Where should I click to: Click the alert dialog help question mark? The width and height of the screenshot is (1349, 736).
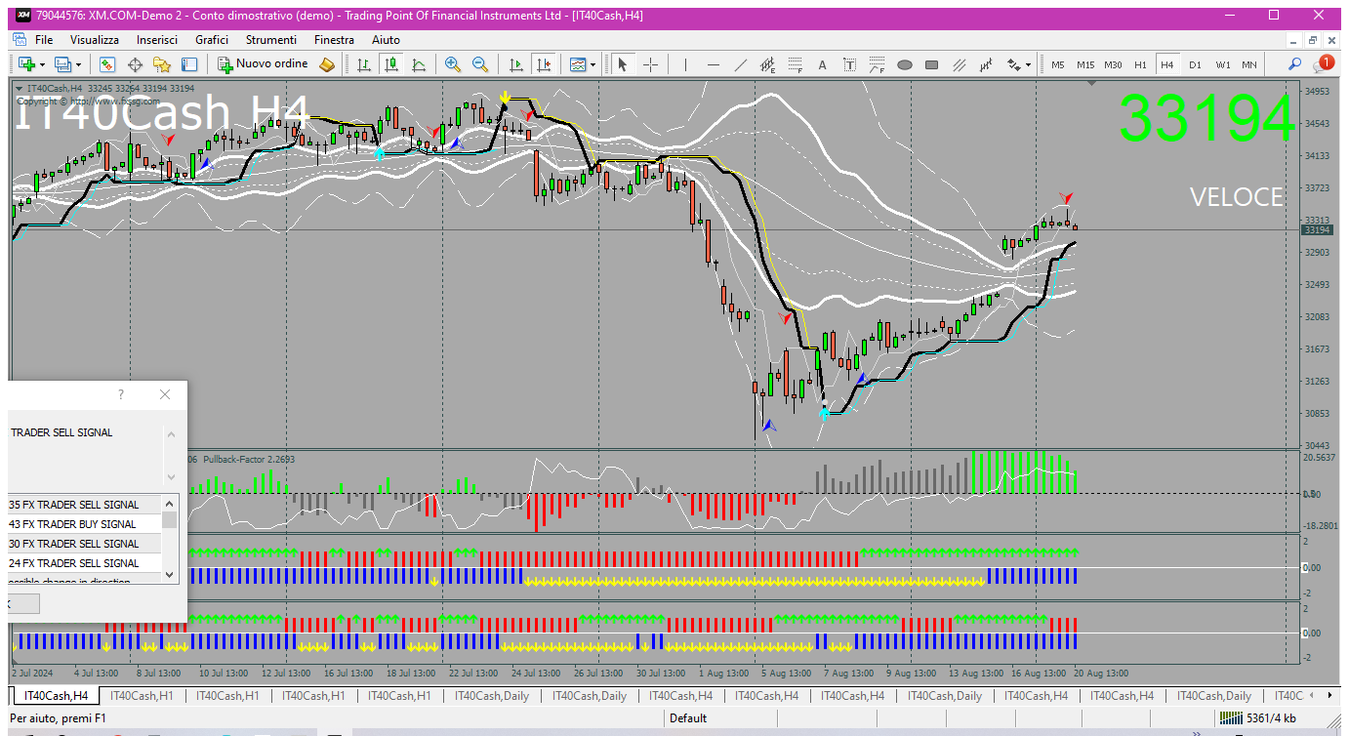tap(121, 394)
